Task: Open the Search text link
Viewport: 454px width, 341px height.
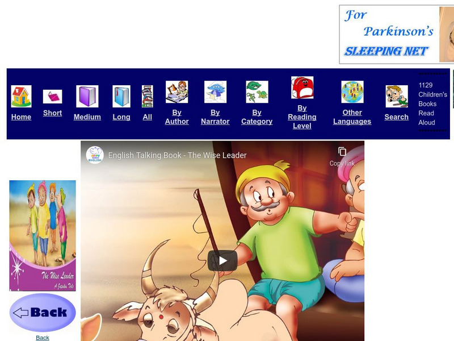Action: pyautogui.click(x=396, y=117)
